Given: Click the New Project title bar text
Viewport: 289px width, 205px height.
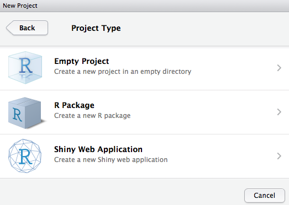Looking at the screenshot, I should (x=20, y=6).
